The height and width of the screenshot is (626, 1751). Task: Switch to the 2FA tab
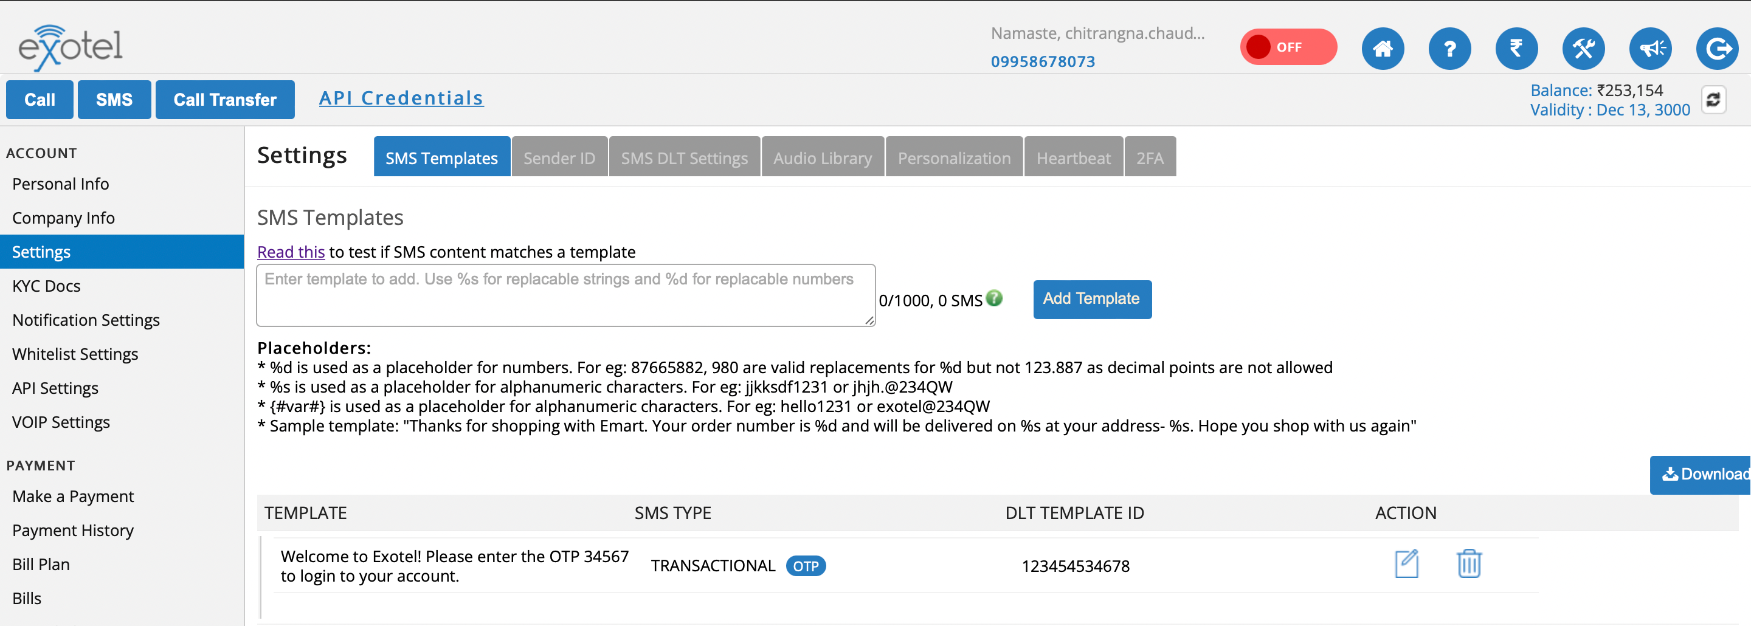coord(1150,157)
